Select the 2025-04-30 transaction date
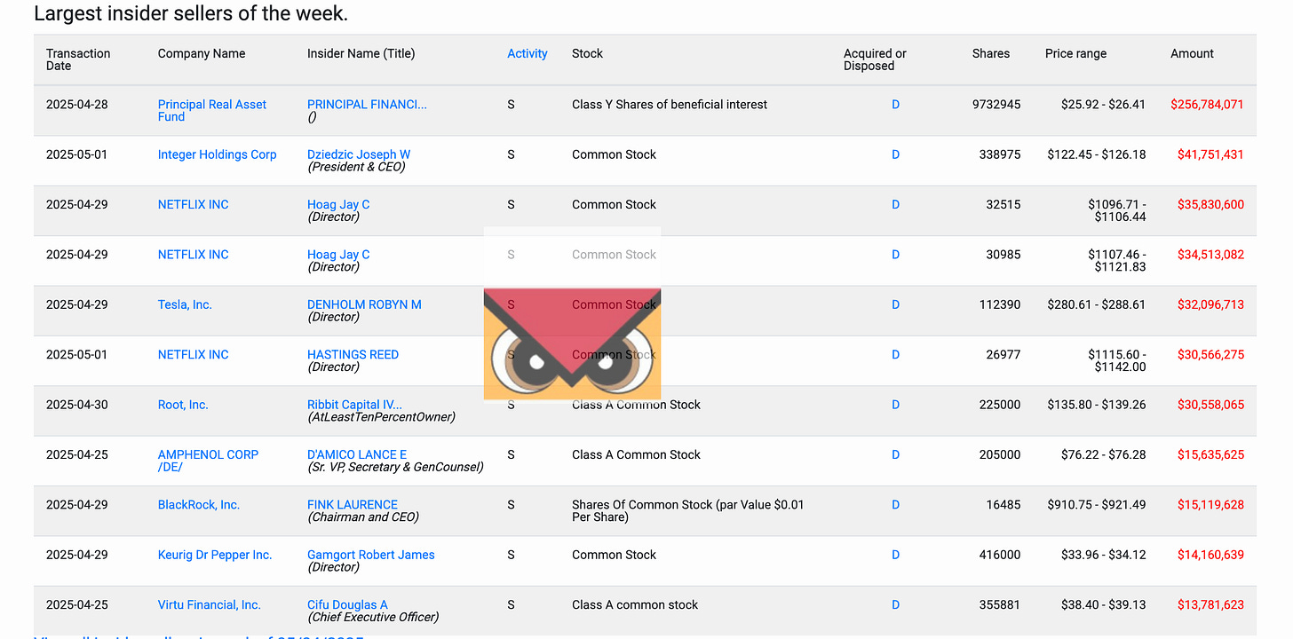Viewport: 1293px width, 639px height. click(77, 405)
